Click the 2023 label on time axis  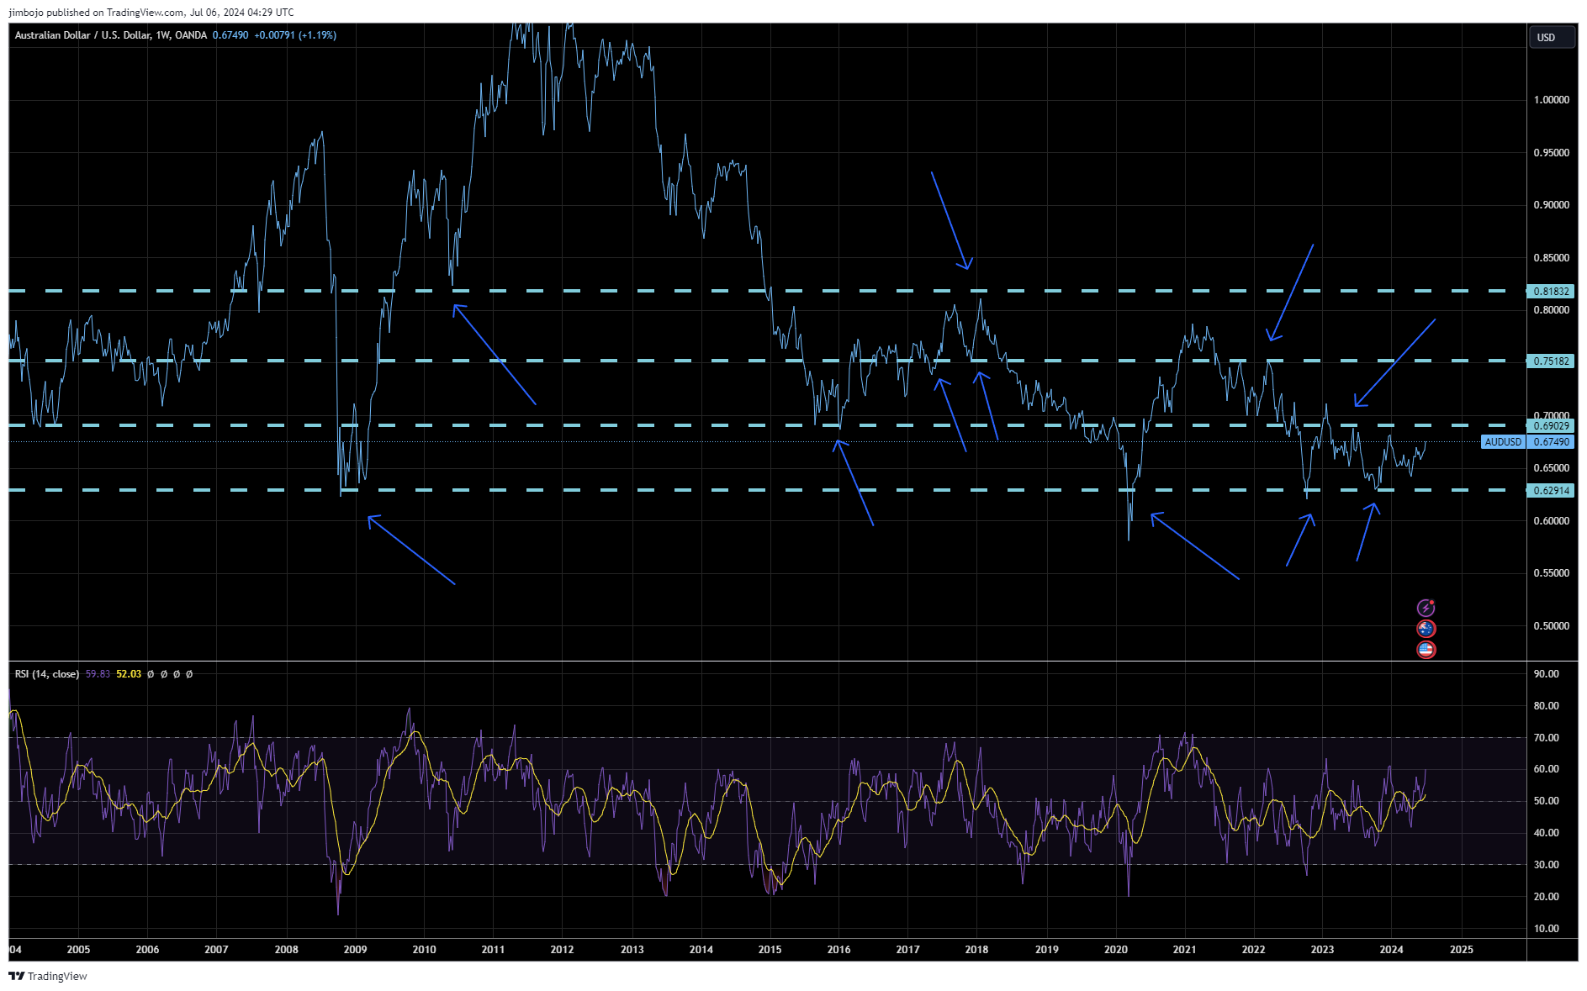(x=1322, y=950)
